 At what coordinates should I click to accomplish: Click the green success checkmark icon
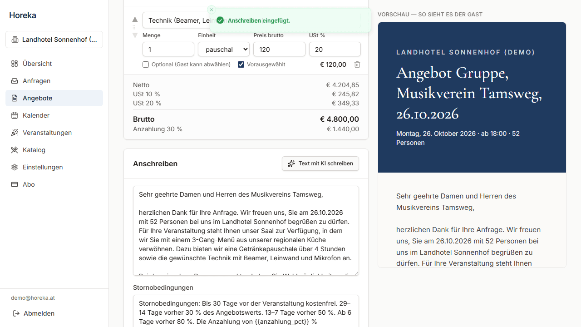(220, 20)
